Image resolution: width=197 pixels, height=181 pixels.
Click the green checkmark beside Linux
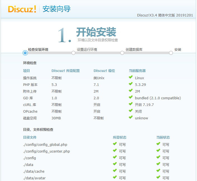click(131, 77)
